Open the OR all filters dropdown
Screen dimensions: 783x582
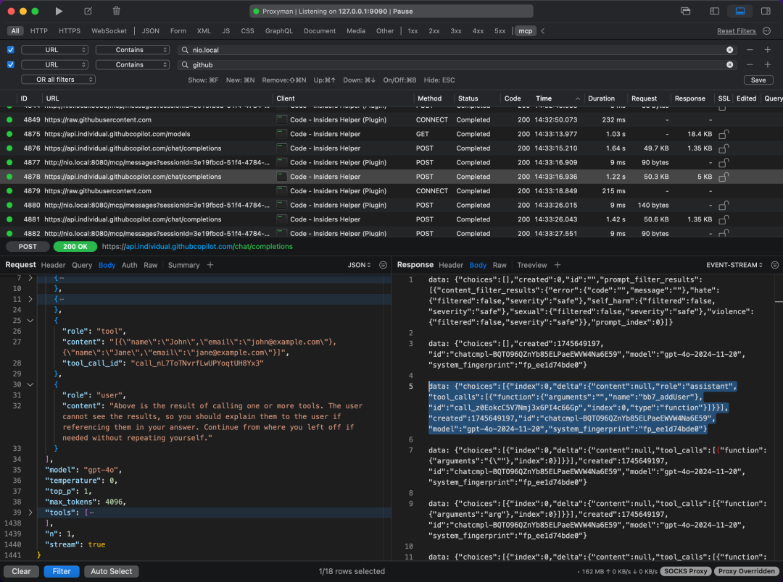58,80
